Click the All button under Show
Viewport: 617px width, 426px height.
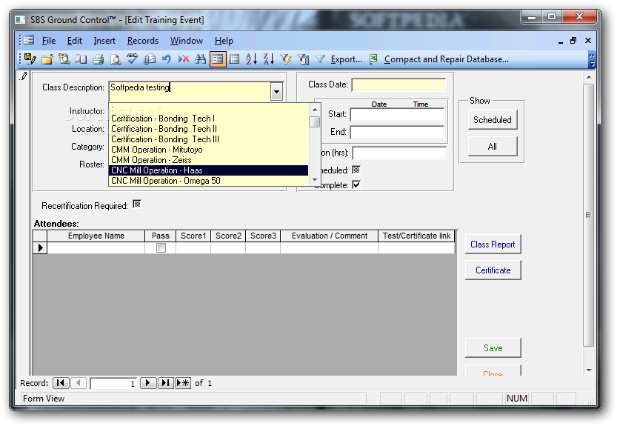point(493,147)
